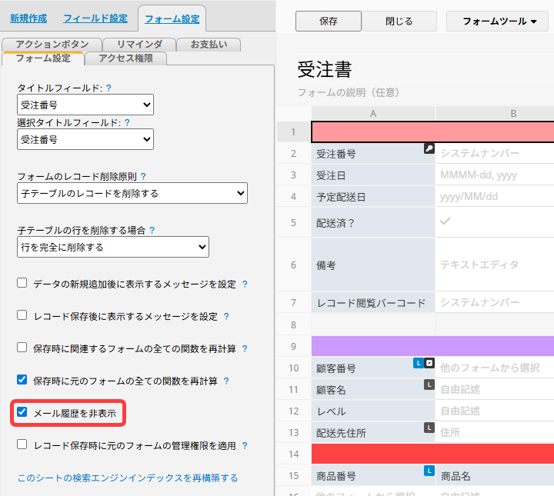
Task: Uncheck メール履歴を非表示 checkbox
Action: tap(22, 413)
